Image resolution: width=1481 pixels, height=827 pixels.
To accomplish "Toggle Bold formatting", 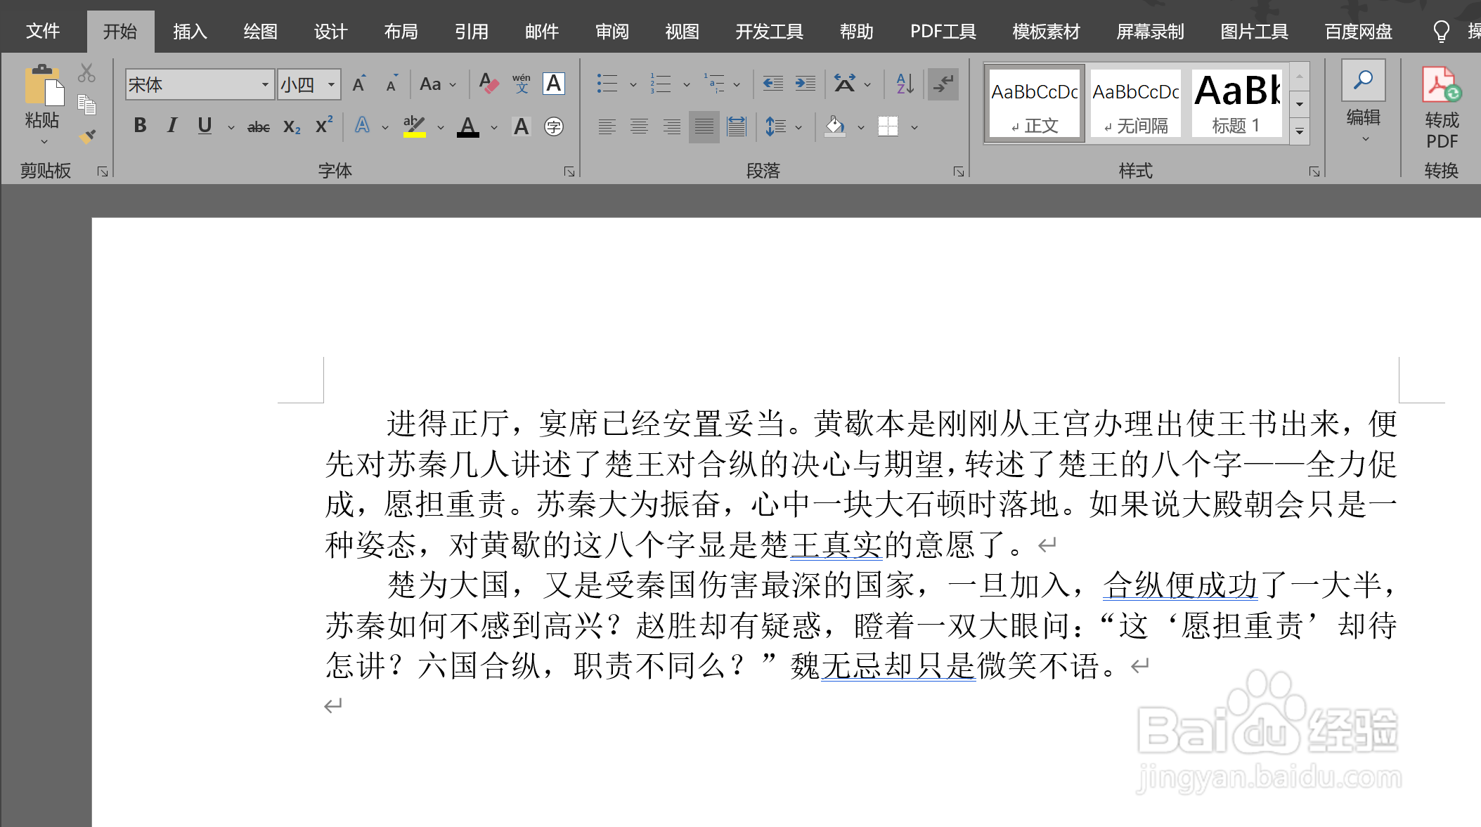I will 140,126.
